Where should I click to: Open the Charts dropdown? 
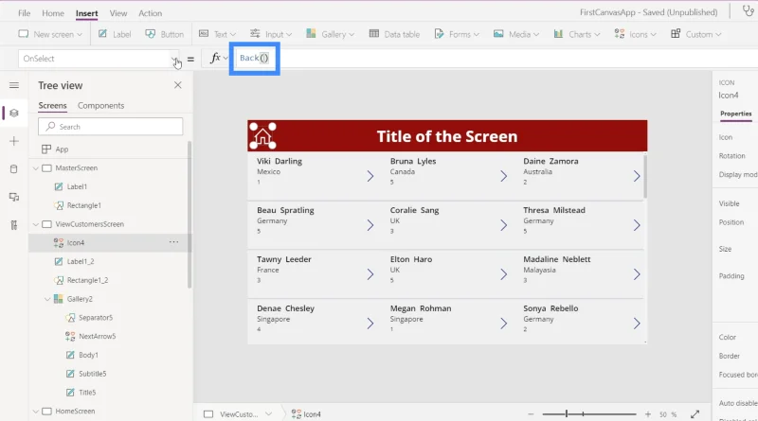(x=577, y=34)
